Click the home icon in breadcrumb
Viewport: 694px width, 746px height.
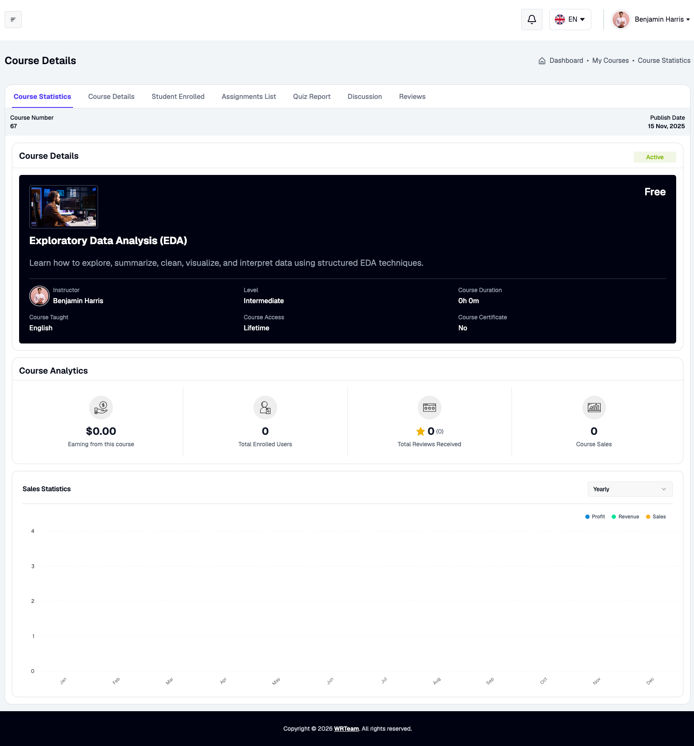click(542, 61)
